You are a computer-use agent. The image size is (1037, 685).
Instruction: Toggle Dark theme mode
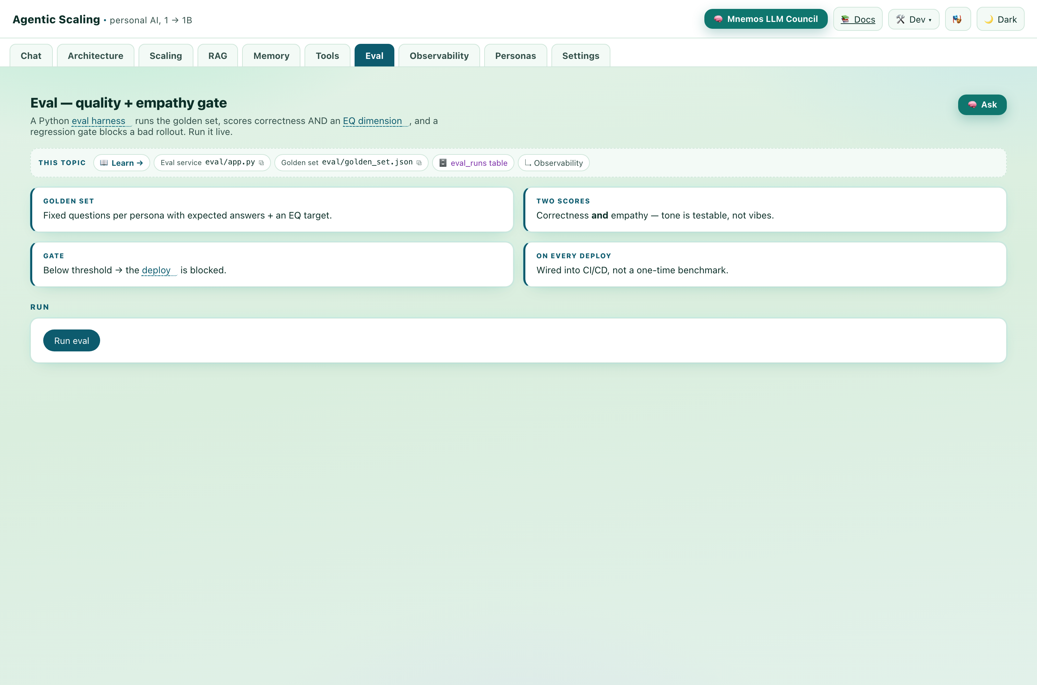[x=1000, y=19]
